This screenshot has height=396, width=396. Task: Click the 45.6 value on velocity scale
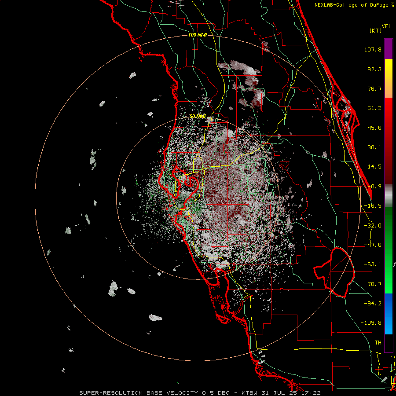point(374,128)
